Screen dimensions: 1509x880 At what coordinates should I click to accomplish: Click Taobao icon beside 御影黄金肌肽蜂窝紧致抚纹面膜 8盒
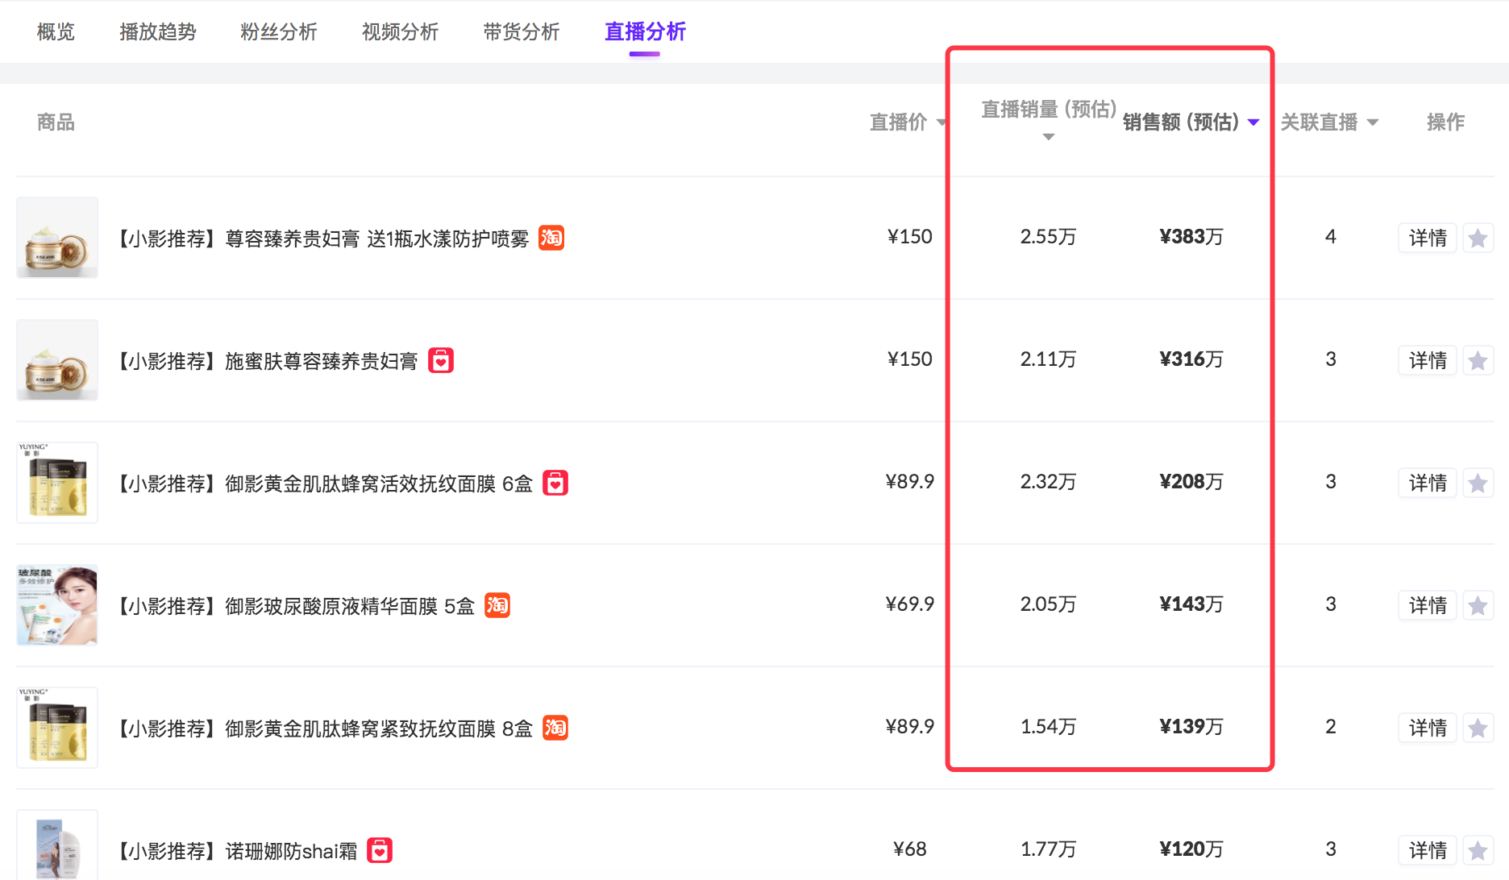tap(555, 728)
